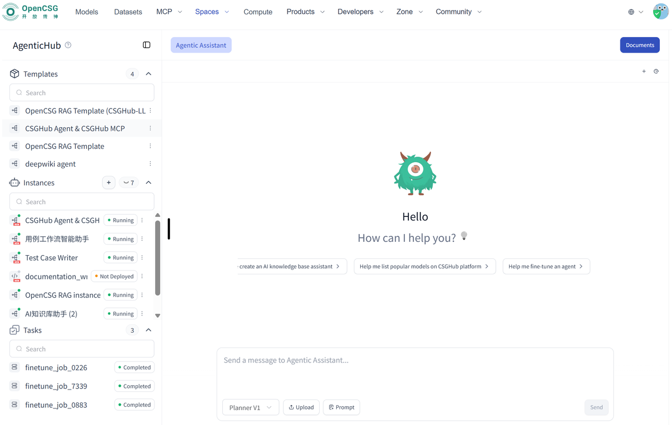The image size is (672, 425).
Task: Open chat history clock icon
Action: [x=656, y=71]
